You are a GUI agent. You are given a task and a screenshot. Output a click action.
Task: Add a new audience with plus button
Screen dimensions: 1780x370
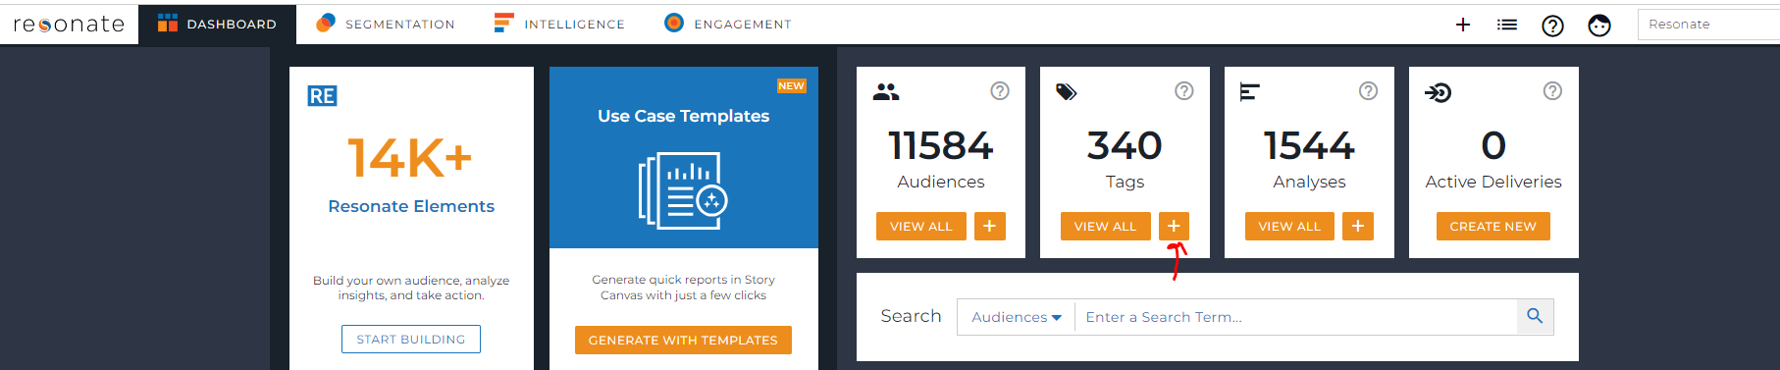click(x=990, y=226)
